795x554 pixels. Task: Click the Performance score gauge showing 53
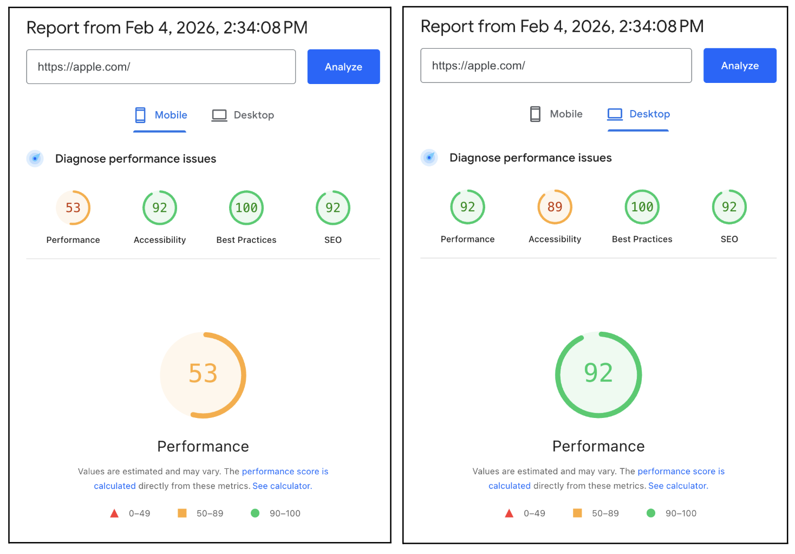click(x=73, y=208)
